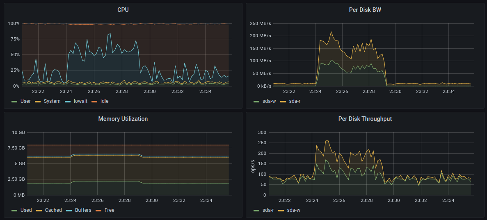This screenshot has height=220, width=487.
Task: Toggle the idle legend label in CPU
Action: [x=104, y=101]
